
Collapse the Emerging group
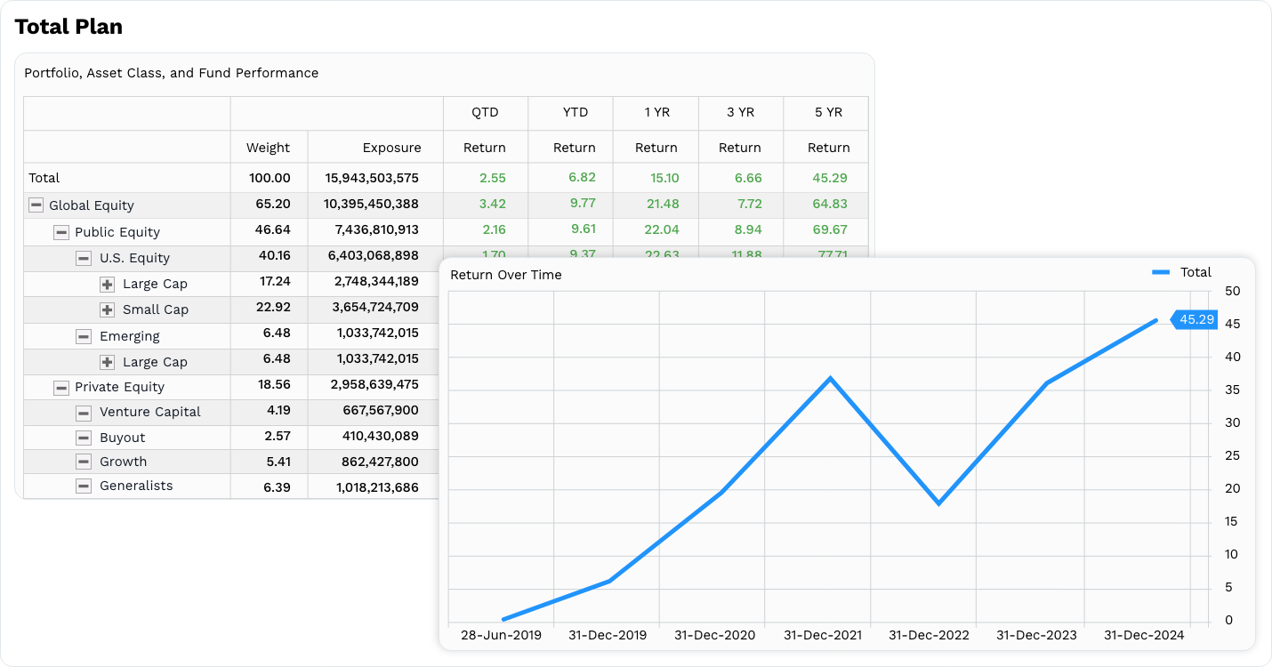(83, 336)
